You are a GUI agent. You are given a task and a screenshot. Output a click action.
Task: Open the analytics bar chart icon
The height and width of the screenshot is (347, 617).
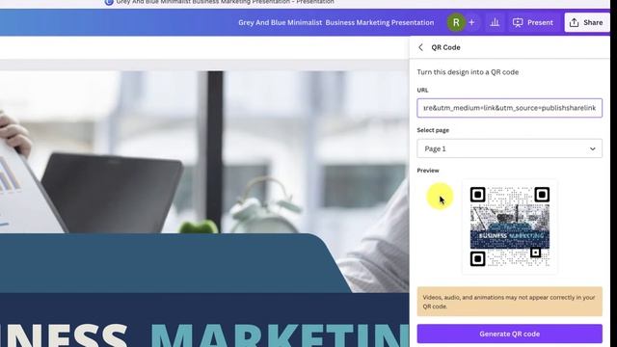495,23
